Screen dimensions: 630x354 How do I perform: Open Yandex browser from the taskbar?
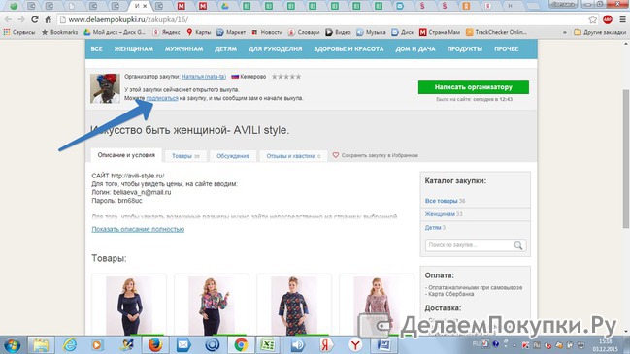click(355, 345)
